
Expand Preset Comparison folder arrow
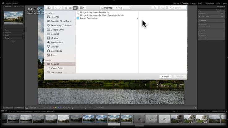pyautogui.click(x=137, y=18)
